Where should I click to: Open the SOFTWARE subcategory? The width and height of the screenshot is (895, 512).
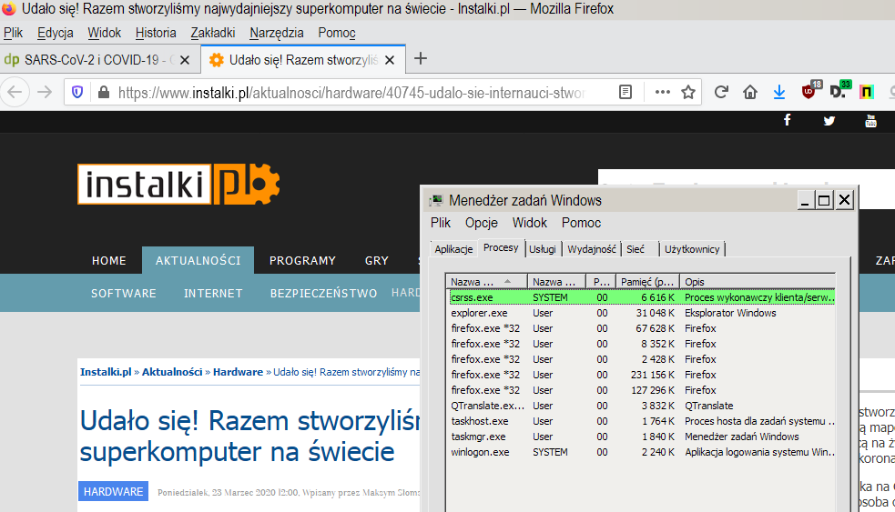tap(124, 293)
